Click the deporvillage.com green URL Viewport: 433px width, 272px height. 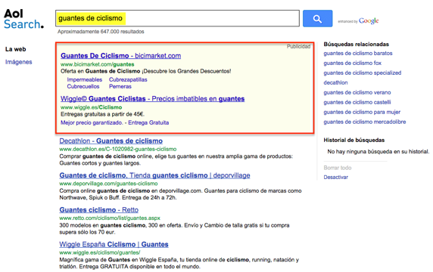pos(108,184)
